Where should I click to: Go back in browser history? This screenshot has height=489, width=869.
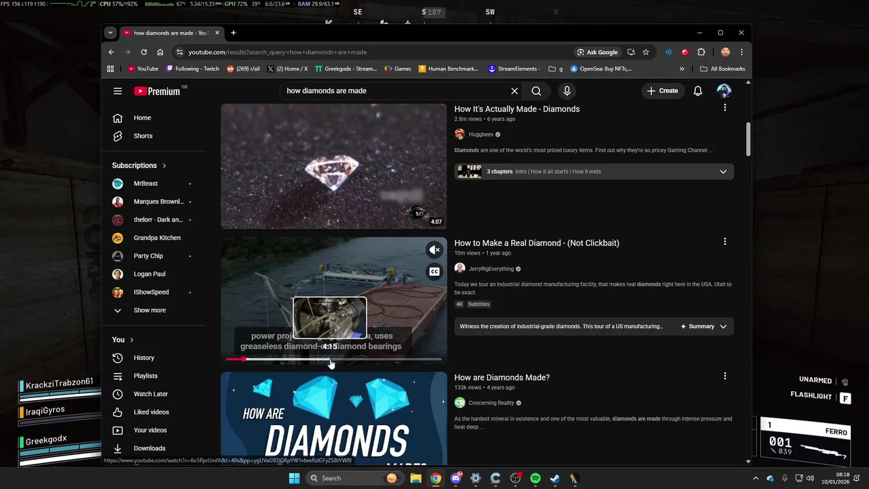point(111,52)
